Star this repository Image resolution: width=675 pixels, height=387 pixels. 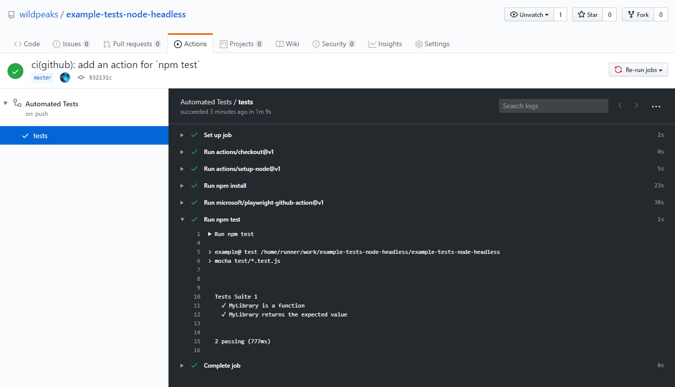pyautogui.click(x=588, y=14)
